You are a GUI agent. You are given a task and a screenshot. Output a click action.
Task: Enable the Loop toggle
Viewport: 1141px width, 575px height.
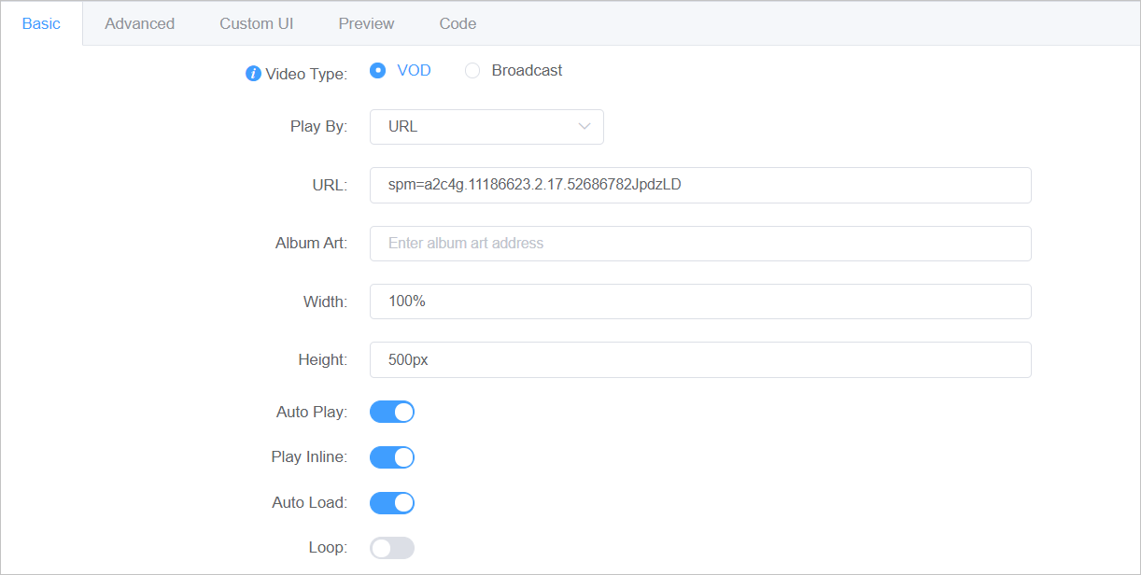tap(392, 548)
